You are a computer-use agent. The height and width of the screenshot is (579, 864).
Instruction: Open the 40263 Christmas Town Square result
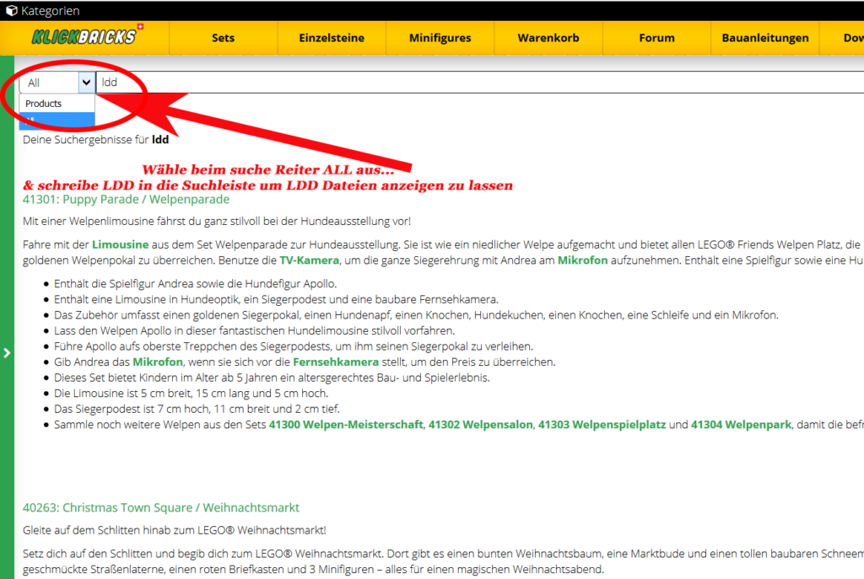click(161, 507)
